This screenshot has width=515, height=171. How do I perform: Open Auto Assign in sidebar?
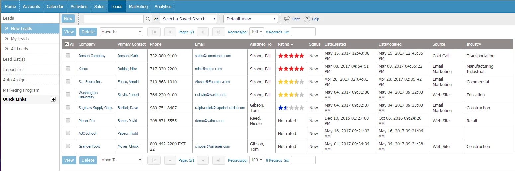tap(14, 80)
